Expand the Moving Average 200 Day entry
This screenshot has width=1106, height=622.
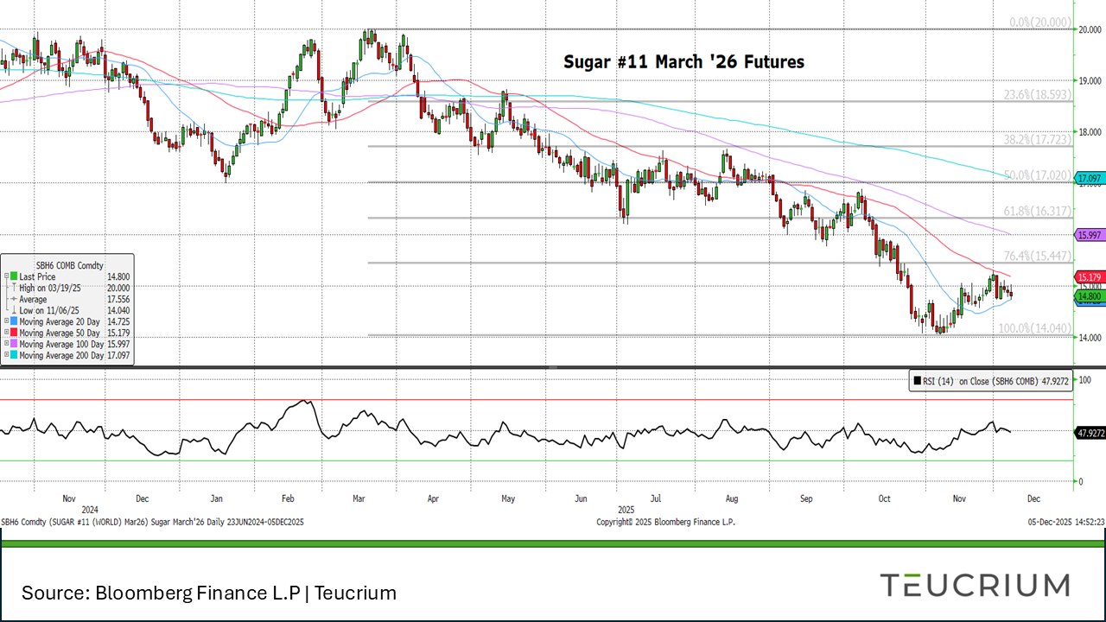6,355
